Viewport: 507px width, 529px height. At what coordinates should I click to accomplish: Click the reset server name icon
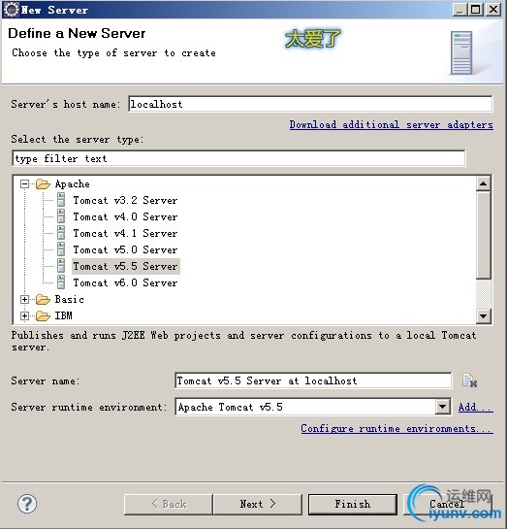point(469,380)
